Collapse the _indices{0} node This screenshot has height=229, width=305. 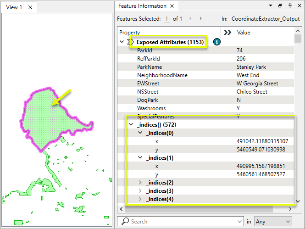tap(141, 133)
